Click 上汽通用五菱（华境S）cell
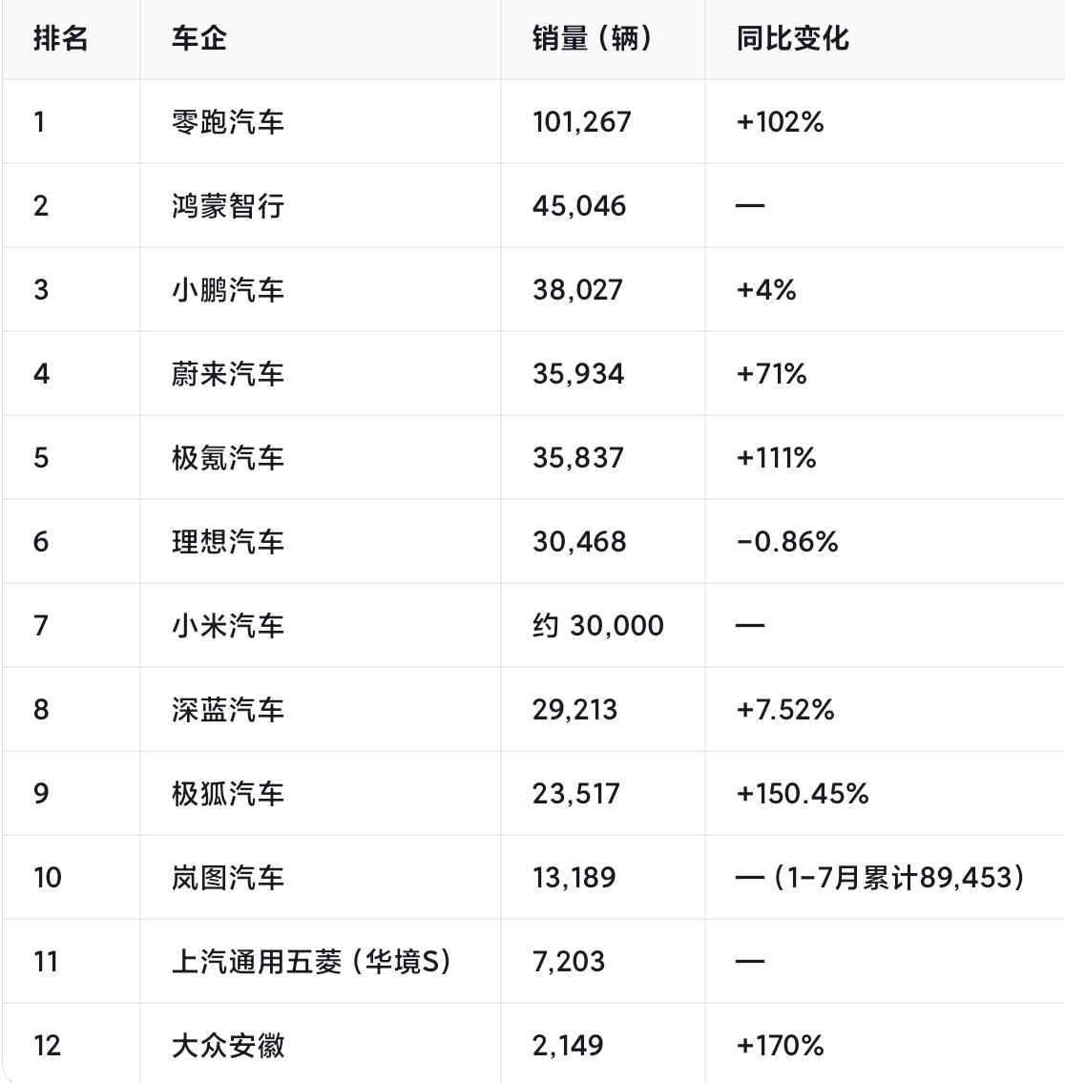Viewport: 1065px width, 1083px height. click(x=311, y=962)
